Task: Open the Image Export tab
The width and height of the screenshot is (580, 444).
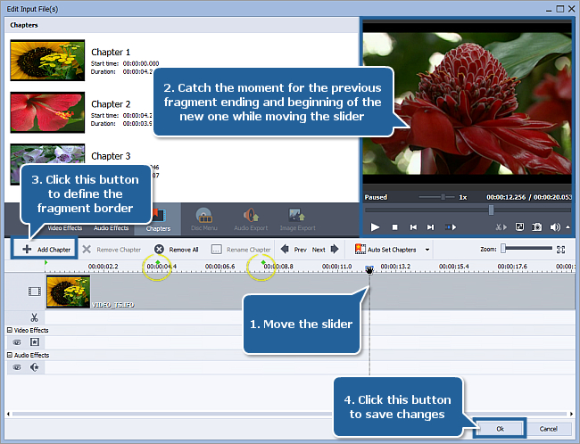Action: pos(297,220)
